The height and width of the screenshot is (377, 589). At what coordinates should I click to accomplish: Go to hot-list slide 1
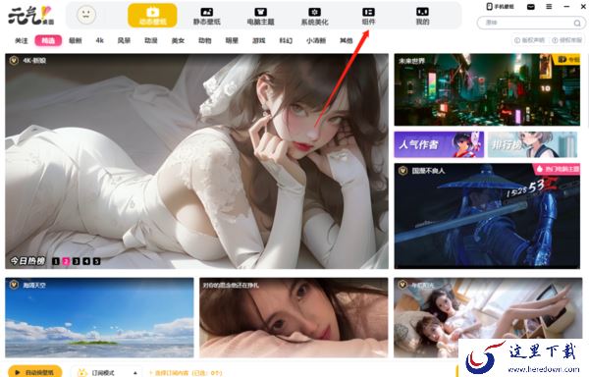click(56, 261)
